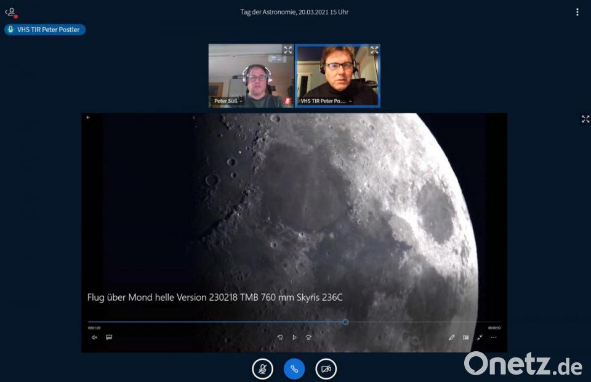Open the VHS TIR Peter Po… name dropdown

(x=326, y=101)
